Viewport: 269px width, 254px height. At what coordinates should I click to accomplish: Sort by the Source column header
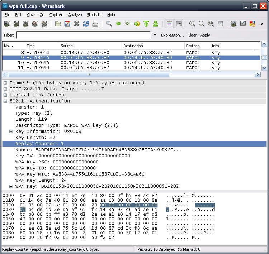coord(90,46)
